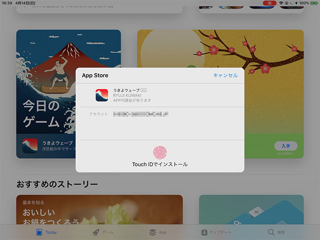Open the おいしいお鍋をつくろう story card
The image size is (320, 240).
pyautogui.click(x=100, y=210)
